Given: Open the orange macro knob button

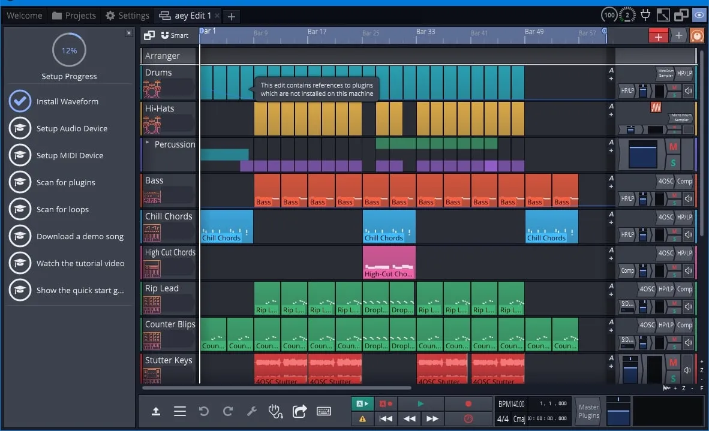Looking at the screenshot, I should (x=697, y=36).
